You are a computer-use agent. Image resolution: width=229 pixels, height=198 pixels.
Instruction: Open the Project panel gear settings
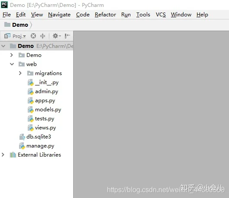(57, 36)
